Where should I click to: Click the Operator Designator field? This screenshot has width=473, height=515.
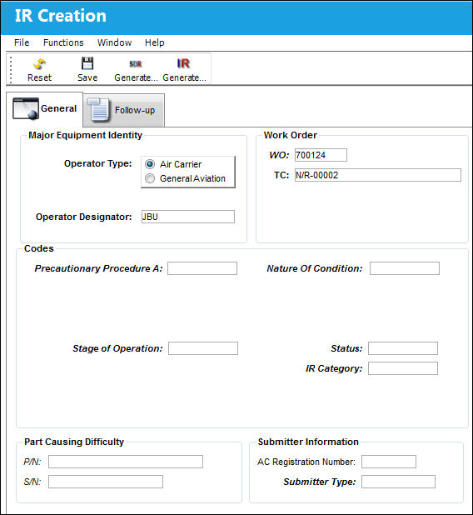[x=188, y=217]
